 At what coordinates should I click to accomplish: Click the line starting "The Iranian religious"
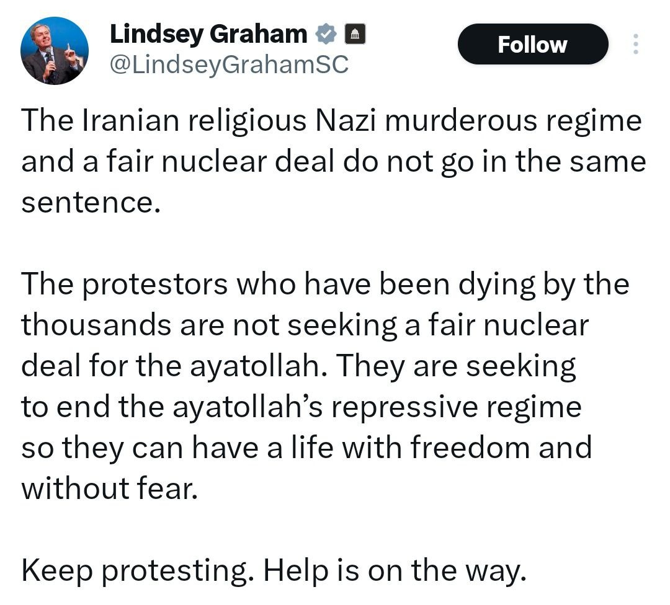click(x=331, y=120)
